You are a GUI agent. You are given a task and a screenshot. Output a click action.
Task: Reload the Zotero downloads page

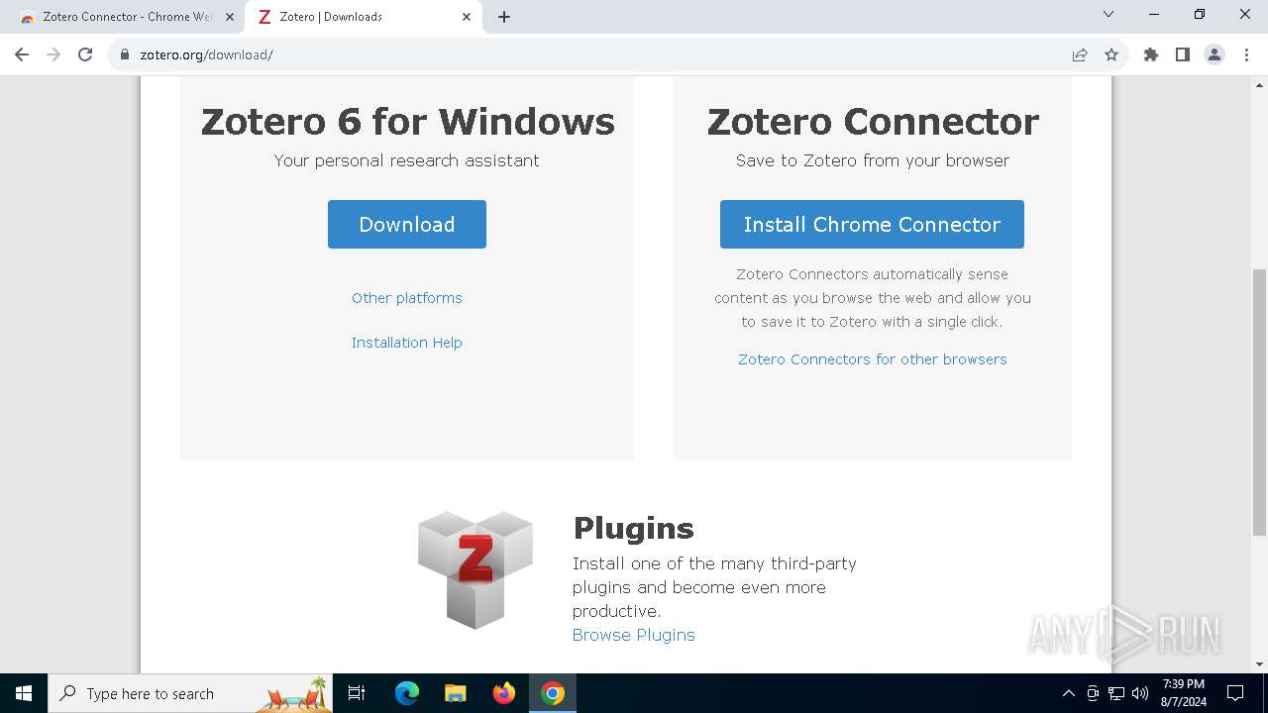coord(85,54)
